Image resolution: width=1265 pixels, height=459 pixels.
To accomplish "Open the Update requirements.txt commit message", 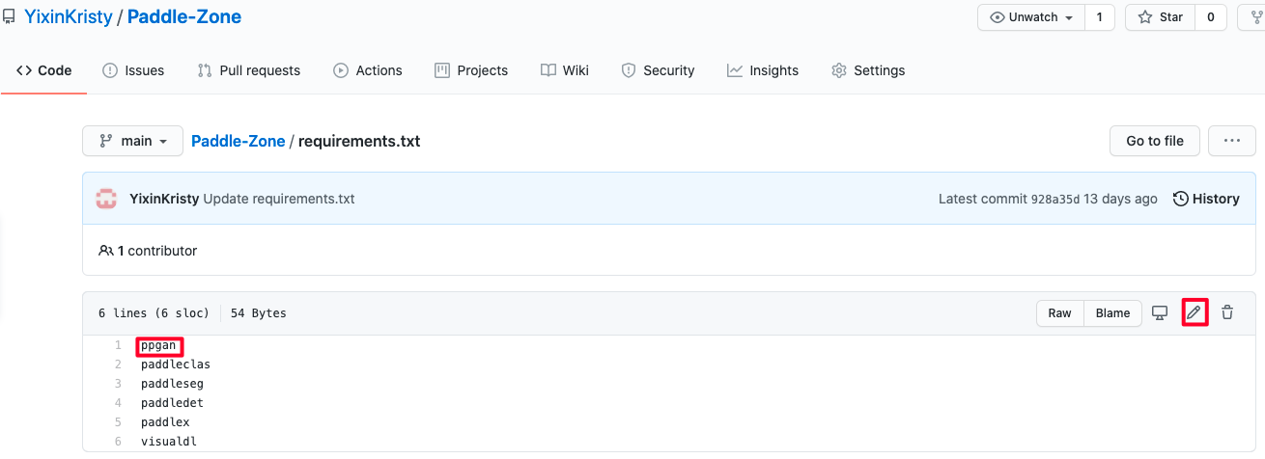I will [279, 199].
